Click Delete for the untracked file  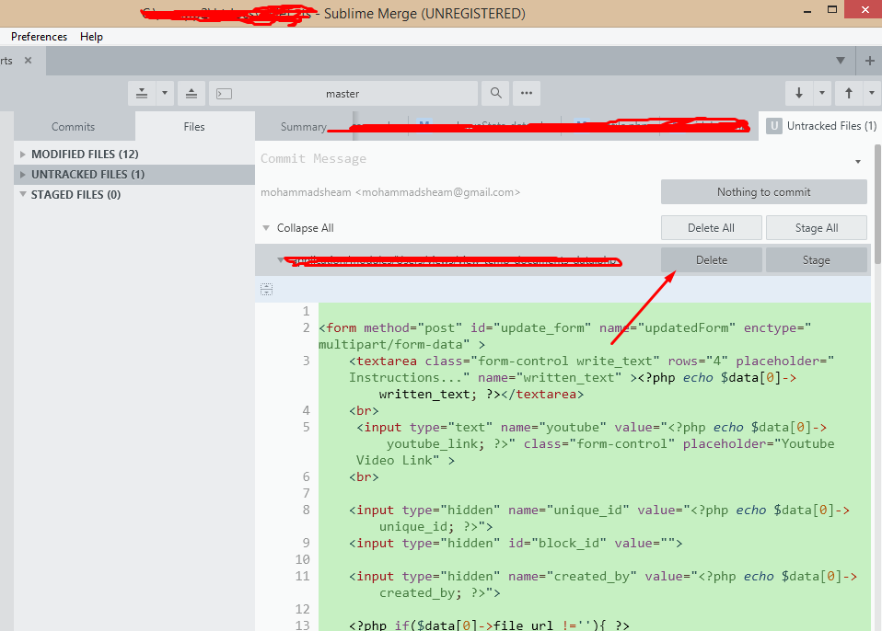point(711,260)
